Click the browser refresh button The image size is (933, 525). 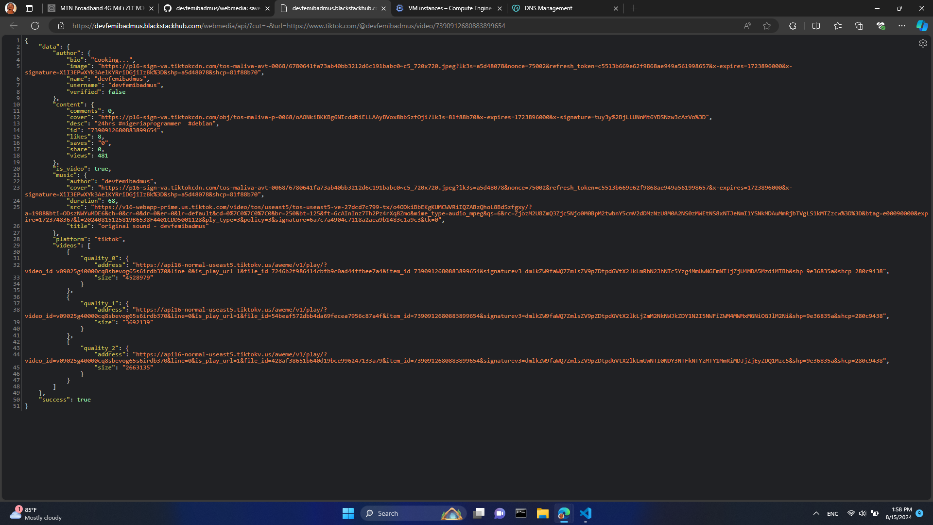tap(35, 26)
